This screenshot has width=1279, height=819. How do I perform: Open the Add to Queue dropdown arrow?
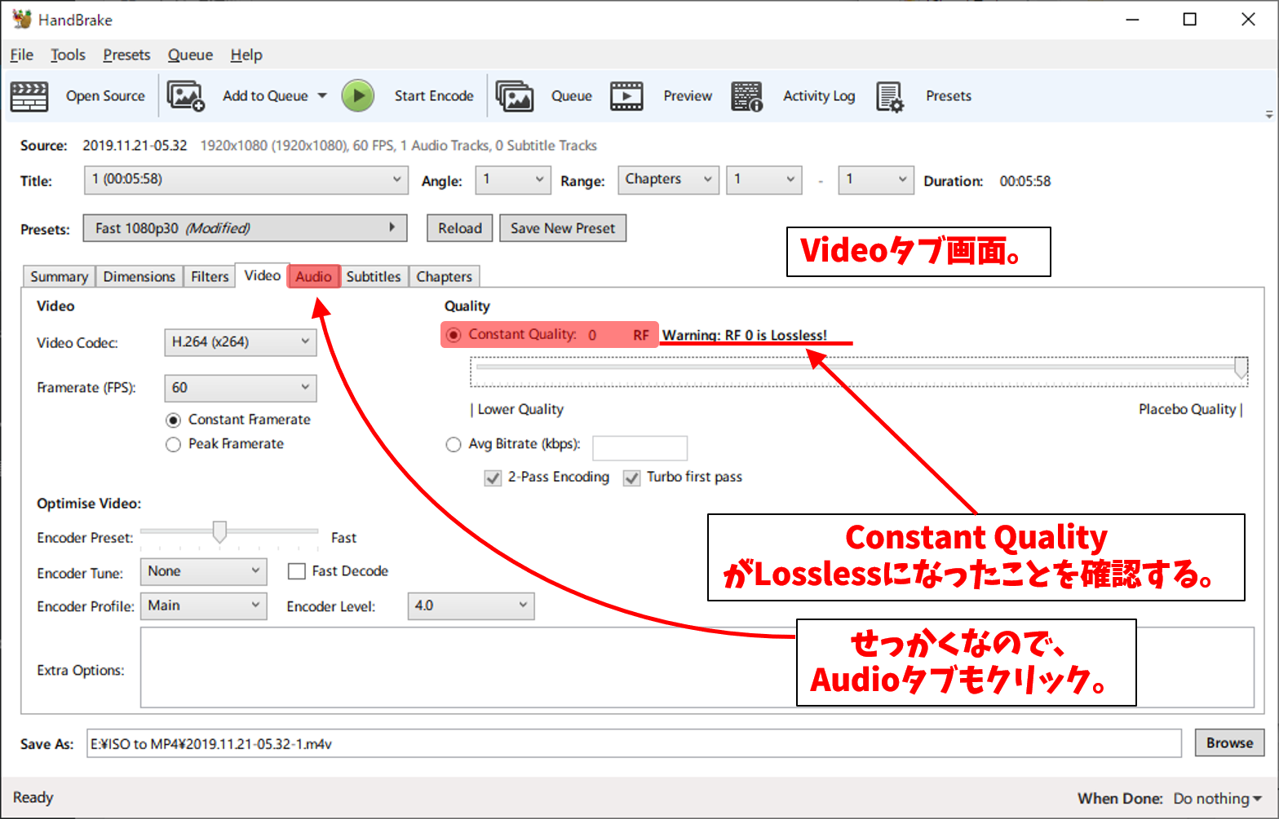[x=322, y=96]
